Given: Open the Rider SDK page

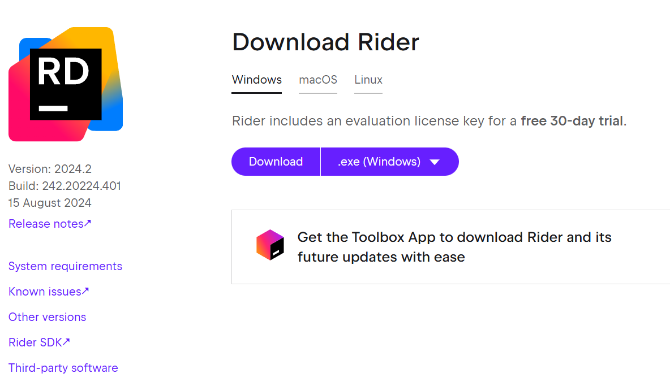Looking at the screenshot, I should (x=35, y=342).
